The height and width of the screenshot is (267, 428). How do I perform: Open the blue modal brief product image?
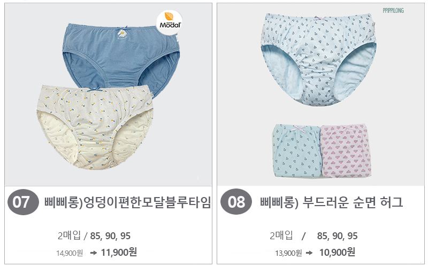tap(121, 56)
